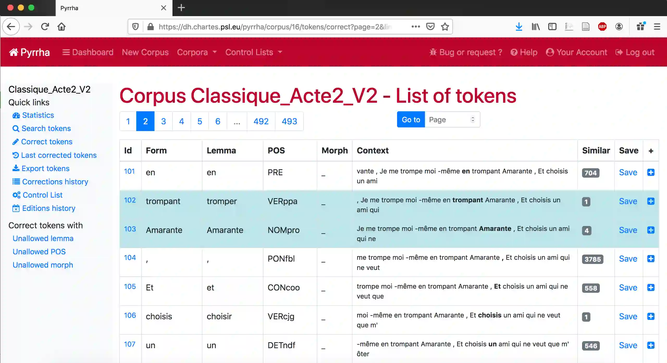This screenshot has height=363, width=667.
Task: Reload the current page
Action: click(x=45, y=27)
